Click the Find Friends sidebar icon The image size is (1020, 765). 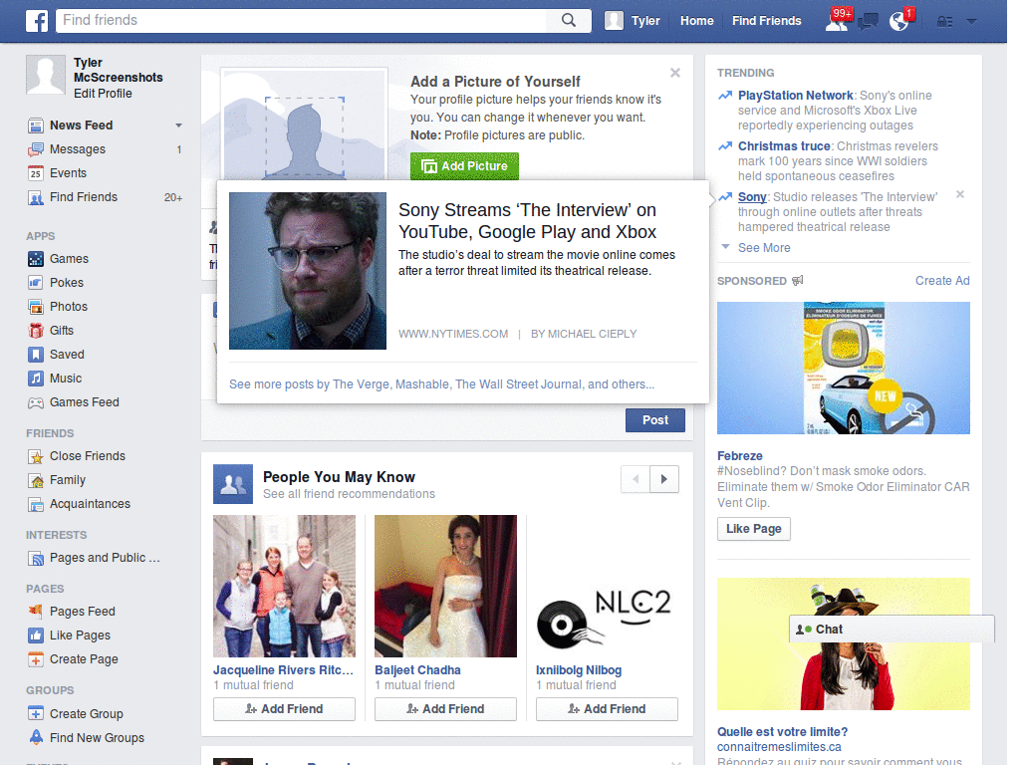(x=36, y=197)
